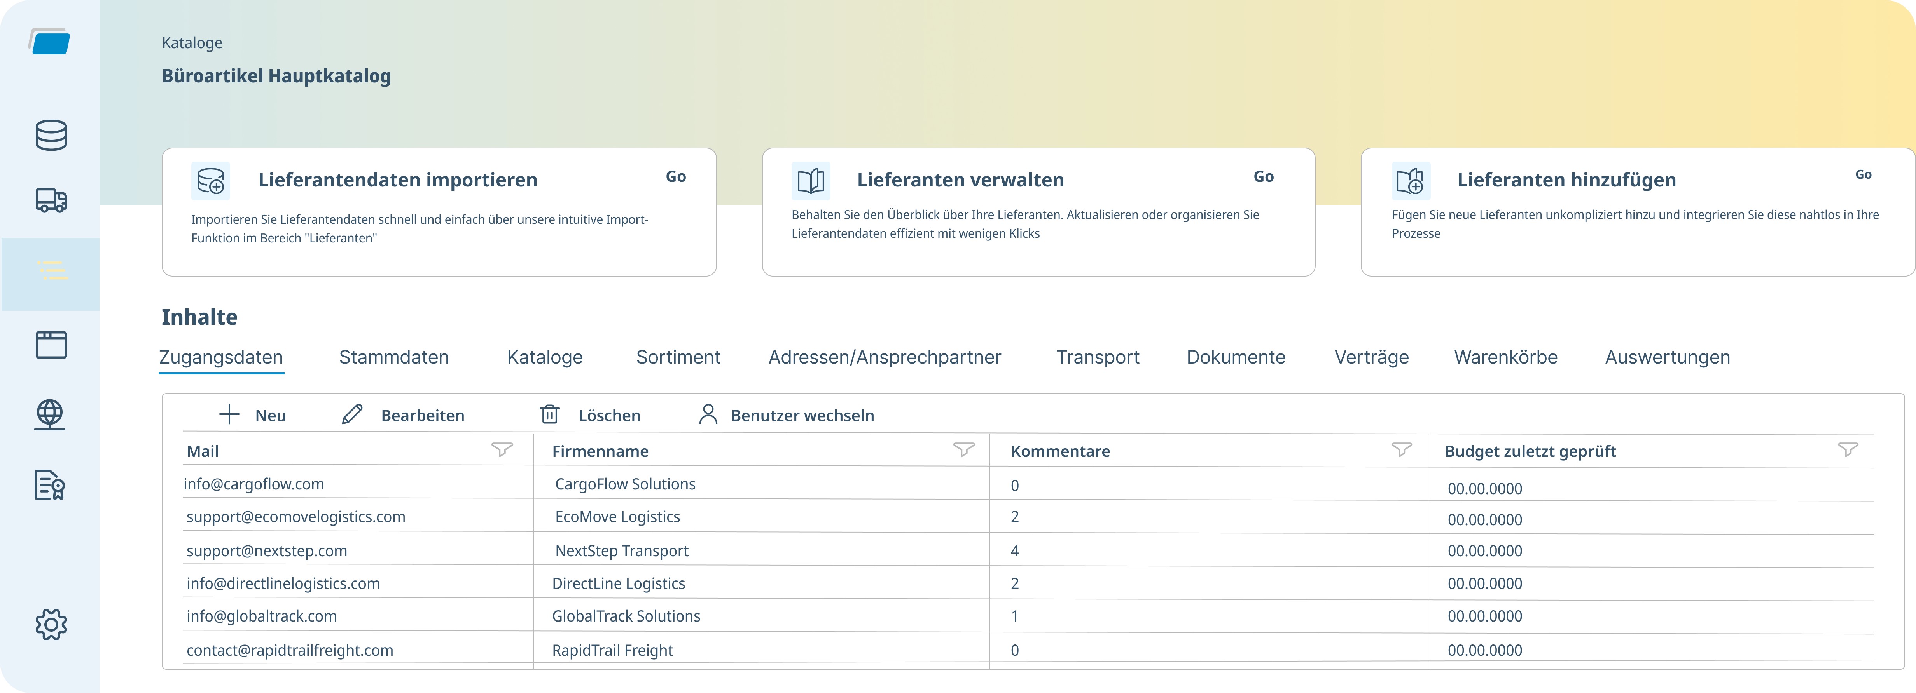The image size is (1916, 693).
Task: Click the Bearbeiten button label
Action: [423, 416]
